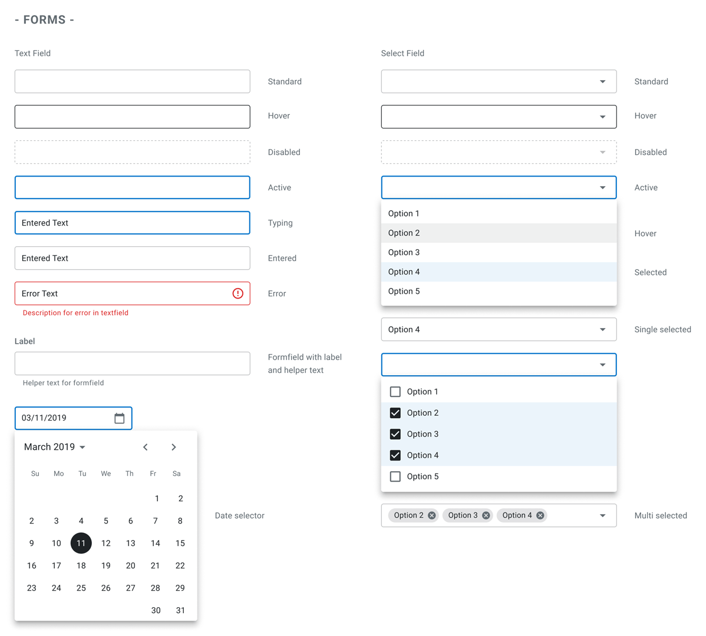Viewport: 706px width, 636px height.
Task: Remove the Option 2 chip
Action: tap(432, 515)
